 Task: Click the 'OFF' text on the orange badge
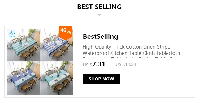point(69,33)
